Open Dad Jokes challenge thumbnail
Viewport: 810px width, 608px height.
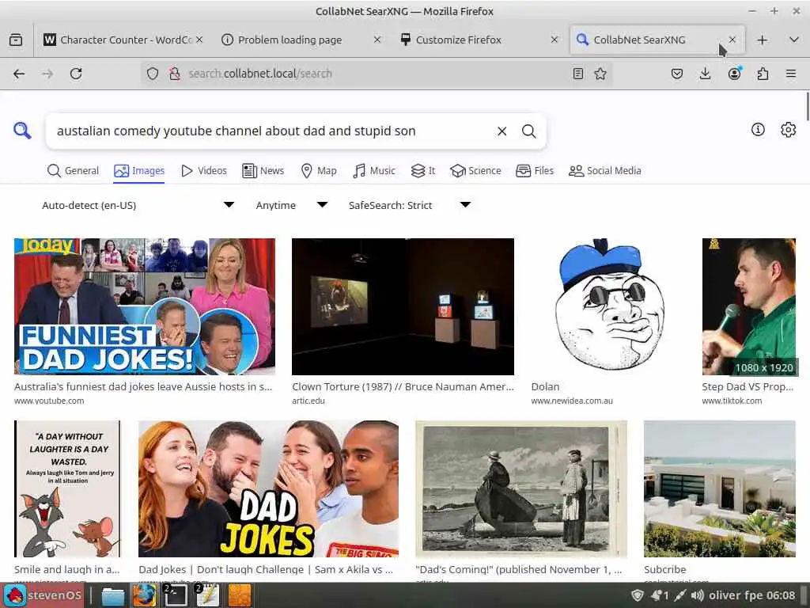[269, 488]
